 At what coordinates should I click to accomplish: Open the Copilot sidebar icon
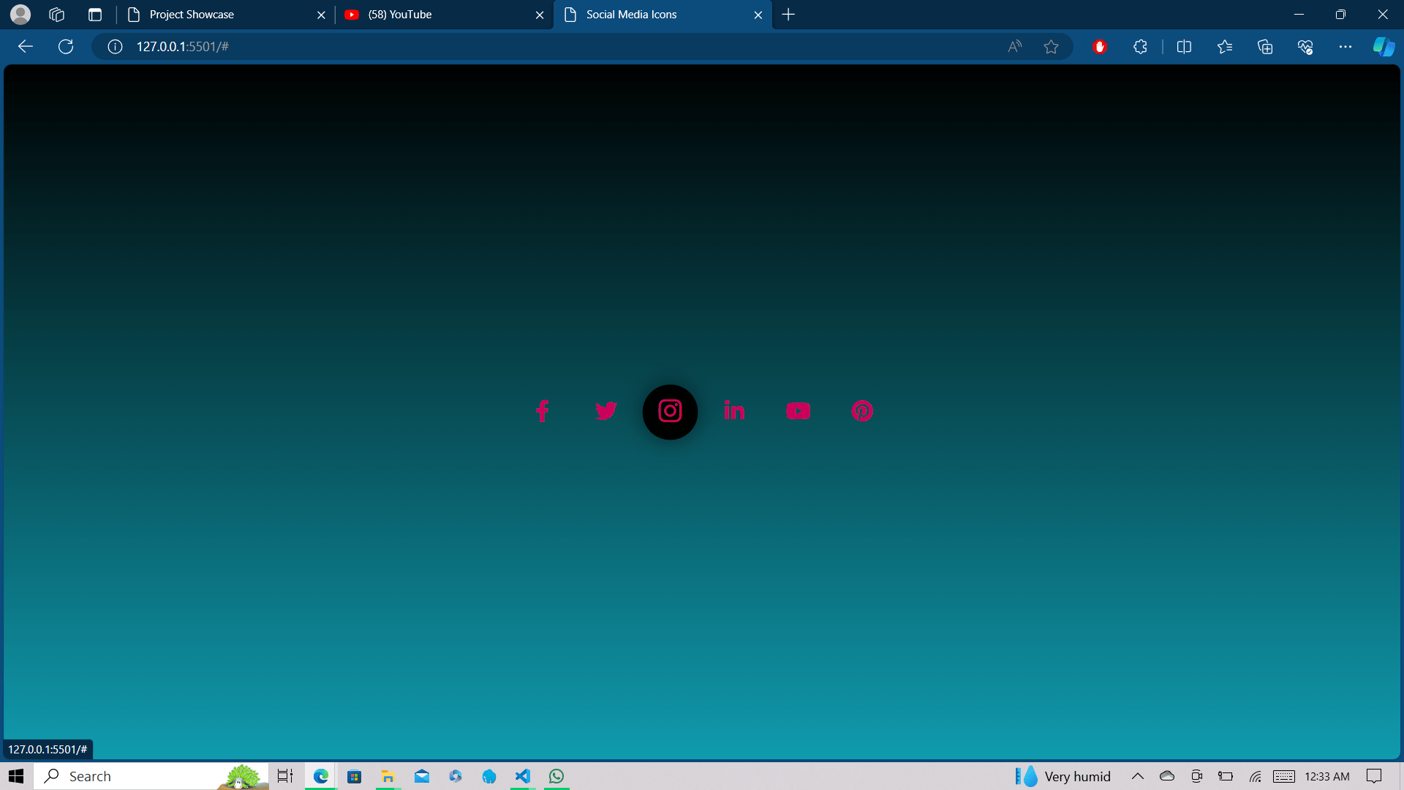point(1383,47)
